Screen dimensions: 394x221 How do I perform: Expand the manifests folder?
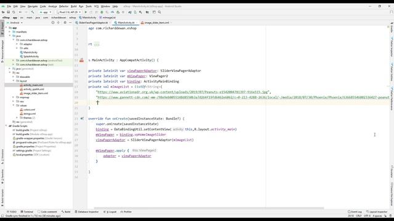[10, 32]
